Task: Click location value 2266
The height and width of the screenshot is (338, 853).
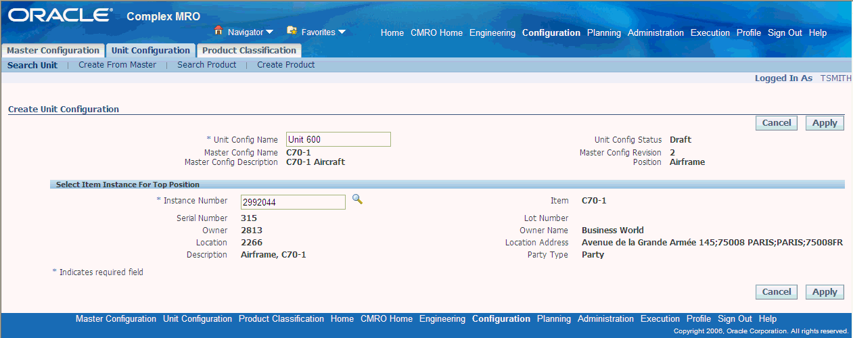Action: pyautogui.click(x=252, y=242)
